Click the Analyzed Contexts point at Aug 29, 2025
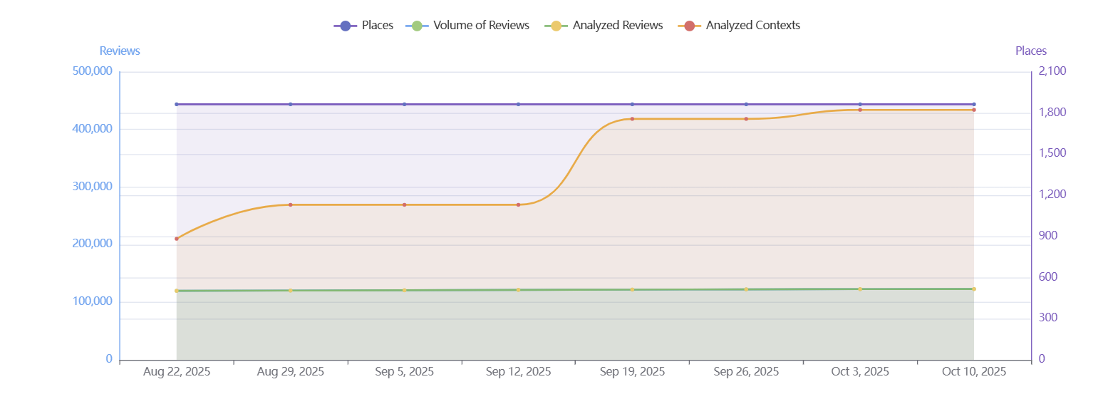Screen dimensions: 1113x404 tap(291, 204)
